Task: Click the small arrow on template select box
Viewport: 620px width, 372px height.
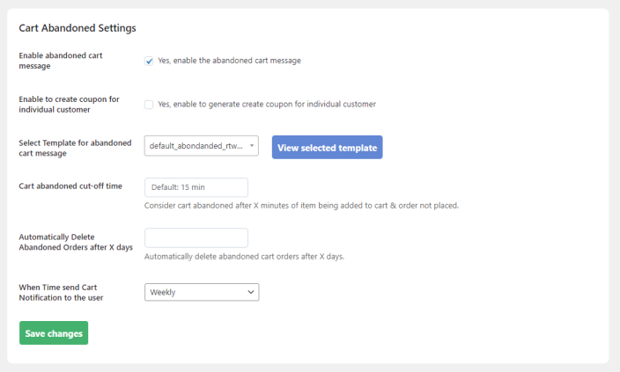Action: tap(251, 146)
